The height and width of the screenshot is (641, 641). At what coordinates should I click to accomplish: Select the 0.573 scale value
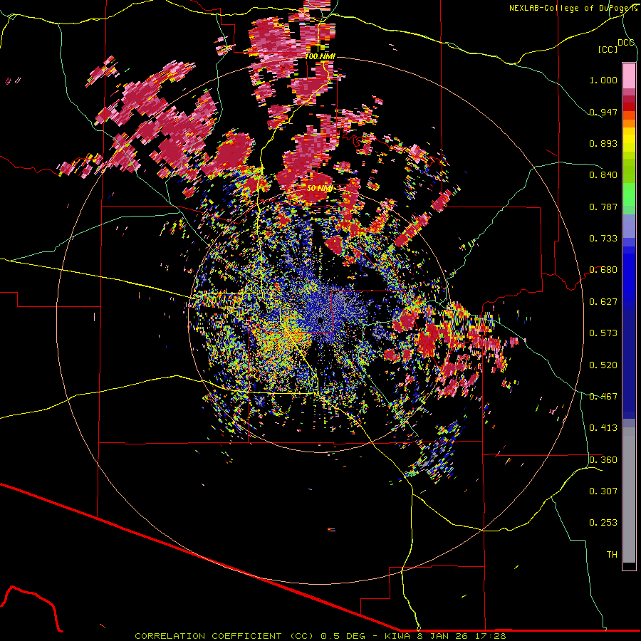click(603, 333)
